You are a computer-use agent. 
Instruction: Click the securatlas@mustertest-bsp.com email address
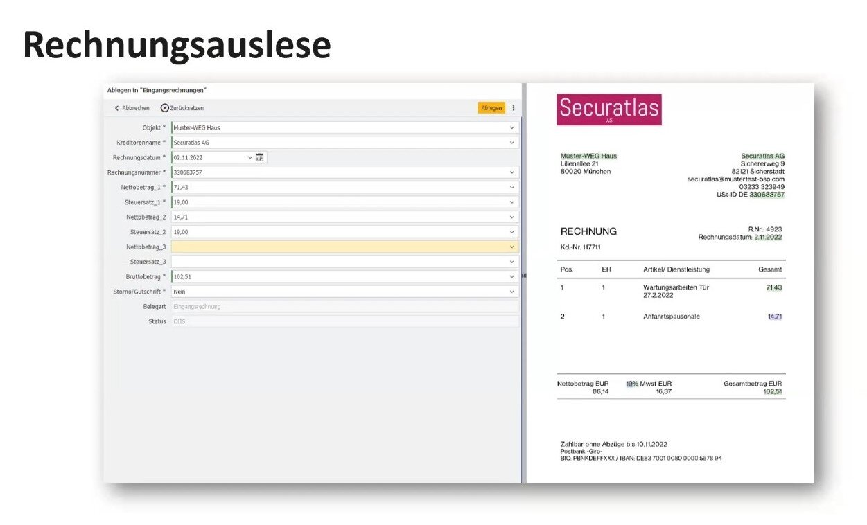736,179
